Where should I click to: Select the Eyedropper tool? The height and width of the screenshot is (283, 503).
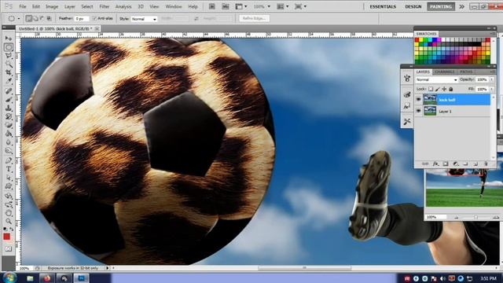tap(9, 82)
